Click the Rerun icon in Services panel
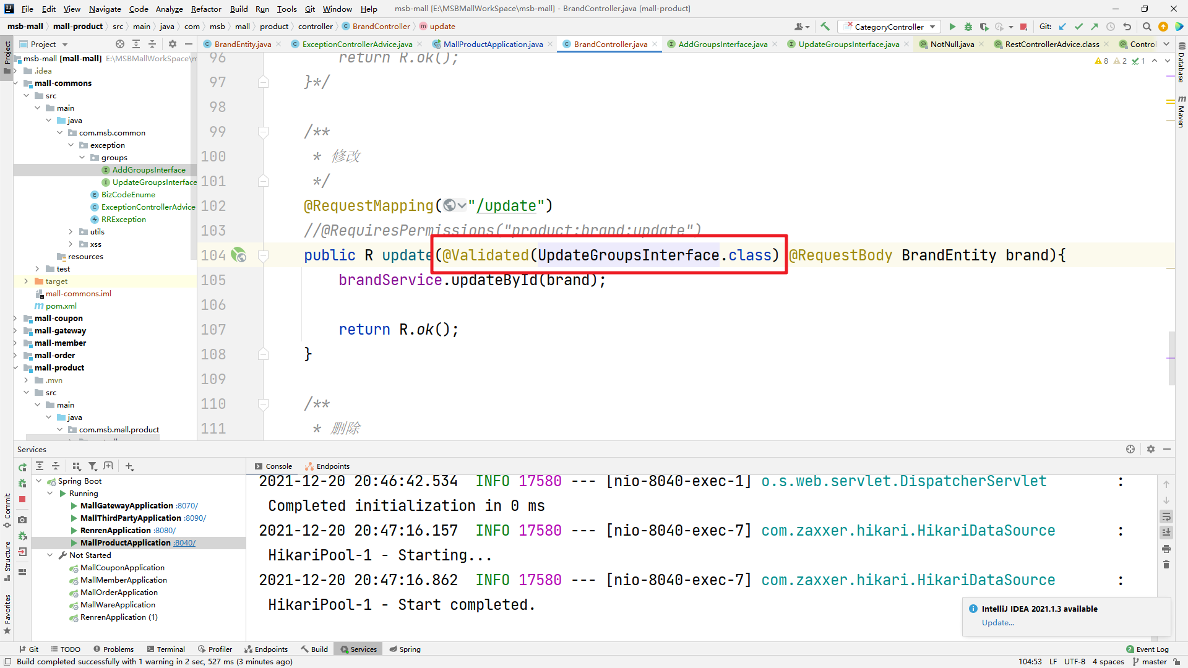1188x668 pixels. [x=22, y=467]
